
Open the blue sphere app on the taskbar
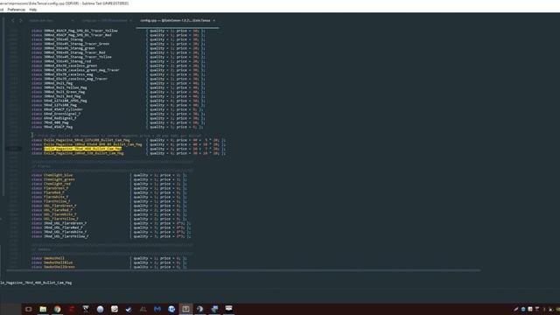coord(100,309)
